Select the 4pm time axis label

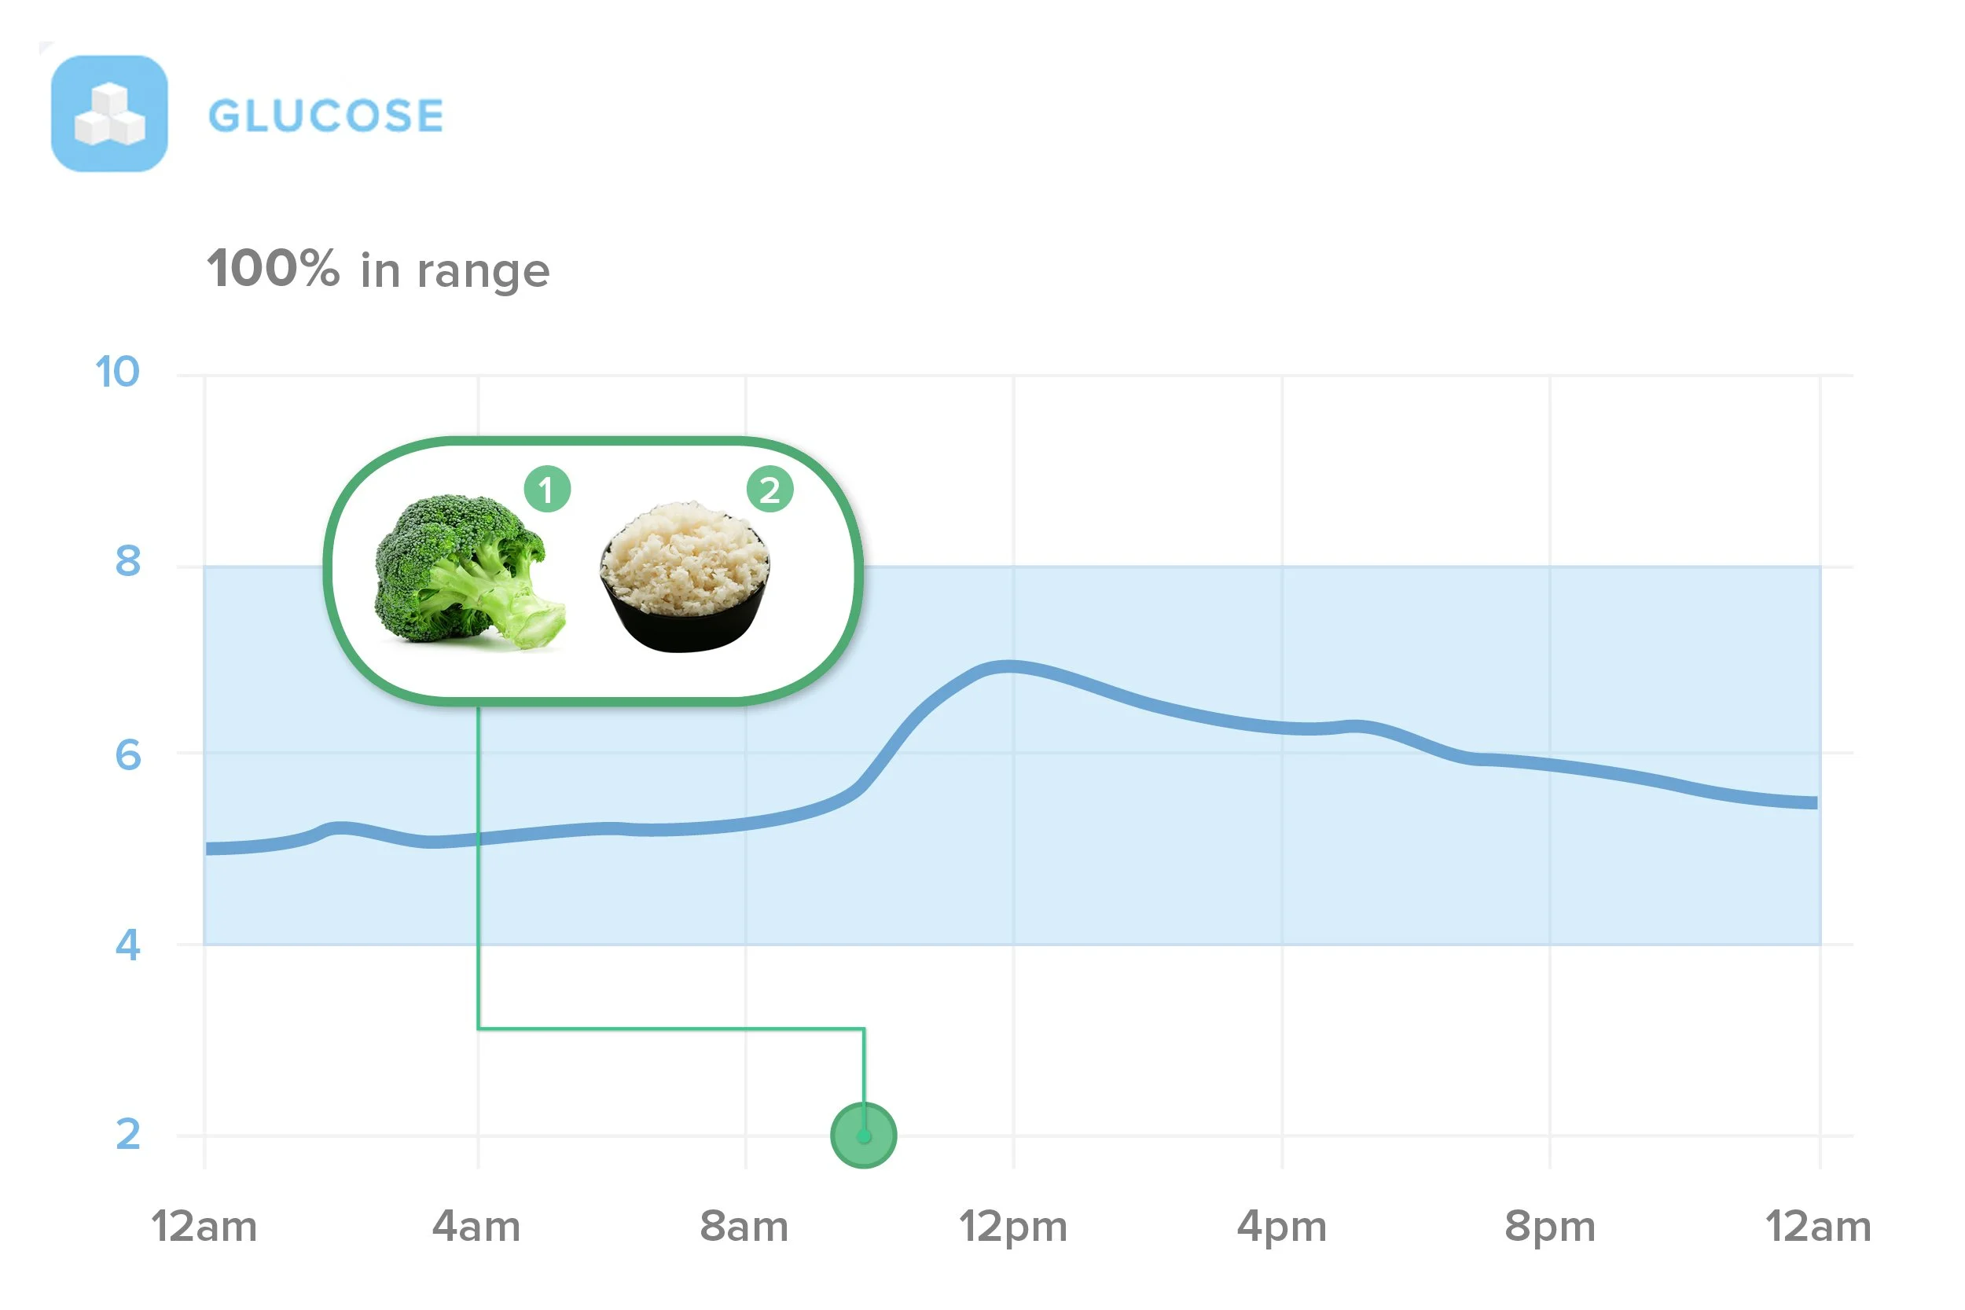(1283, 1227)
